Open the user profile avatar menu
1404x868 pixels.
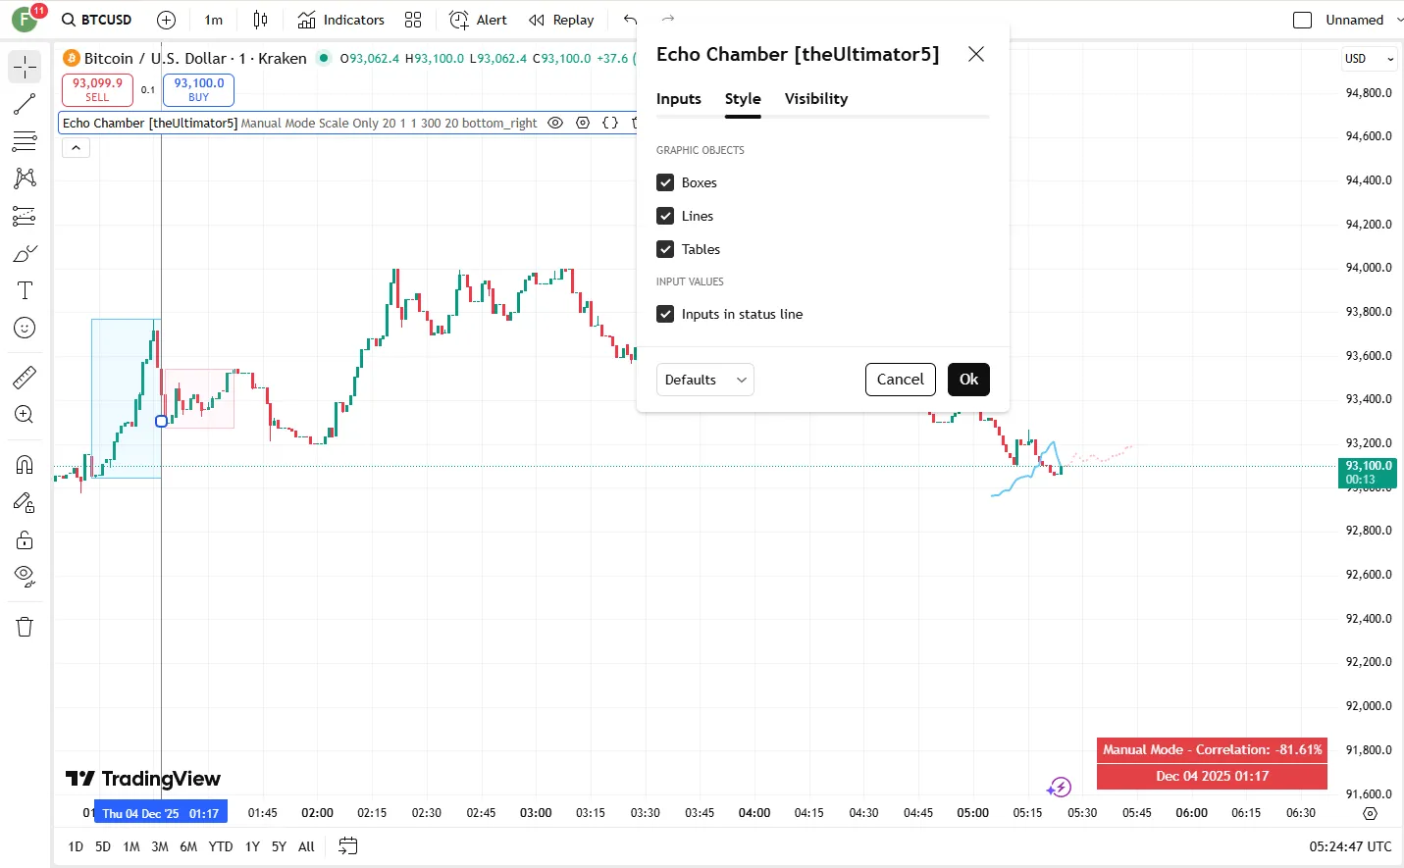click(x=26, y=20)
